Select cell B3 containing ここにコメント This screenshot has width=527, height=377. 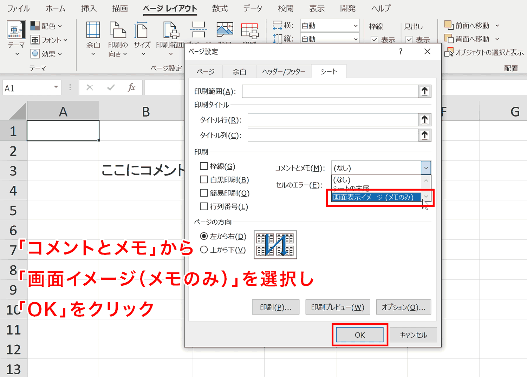tap(142, 170)
